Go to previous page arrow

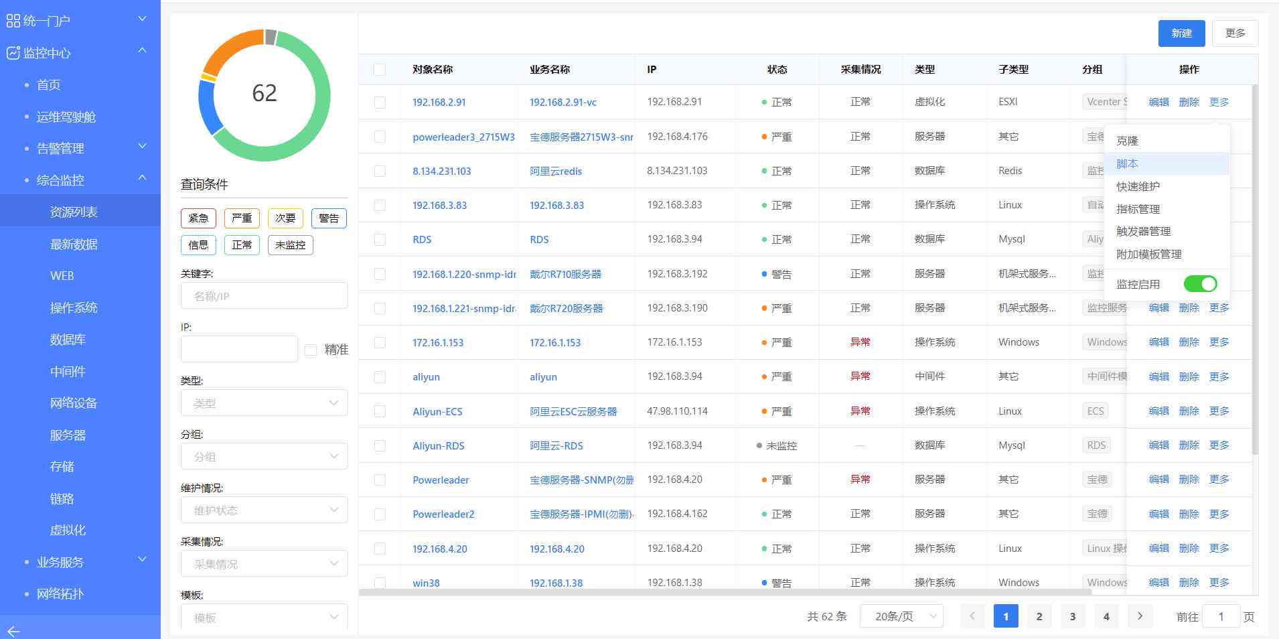[x=972, y=616]
